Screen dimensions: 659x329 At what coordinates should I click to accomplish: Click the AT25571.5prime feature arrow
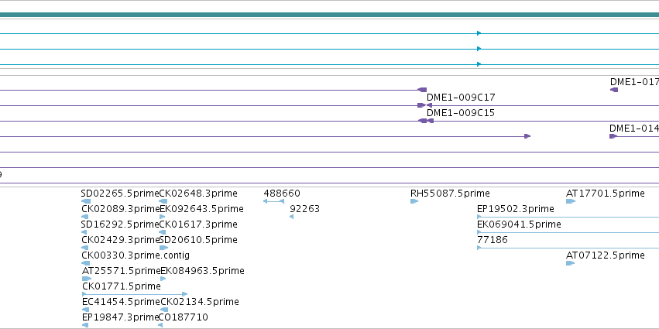[x=87, y=279]
